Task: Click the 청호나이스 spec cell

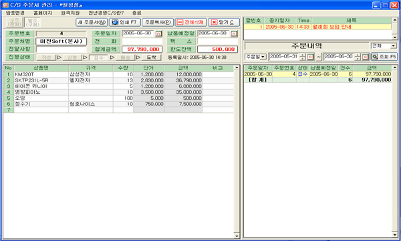Action: point(91,104)
